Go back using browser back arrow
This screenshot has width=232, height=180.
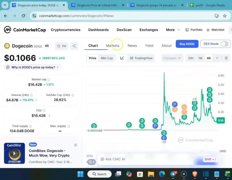pyautogui.click(x=5, y=16)
